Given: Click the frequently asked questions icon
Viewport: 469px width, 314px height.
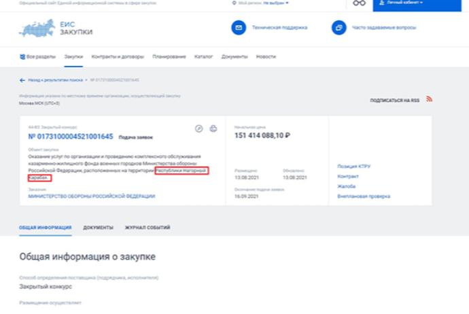Looking at the screenshot, I should coord(338,28).
